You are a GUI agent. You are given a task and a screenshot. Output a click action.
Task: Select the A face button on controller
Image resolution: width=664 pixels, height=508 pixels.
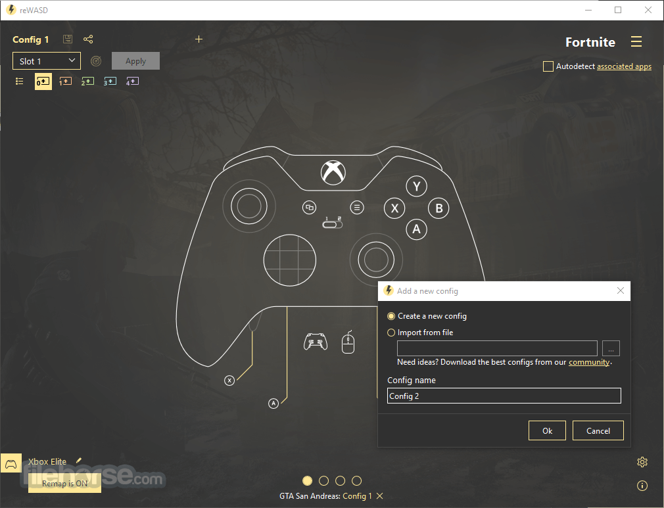(417, 229)
